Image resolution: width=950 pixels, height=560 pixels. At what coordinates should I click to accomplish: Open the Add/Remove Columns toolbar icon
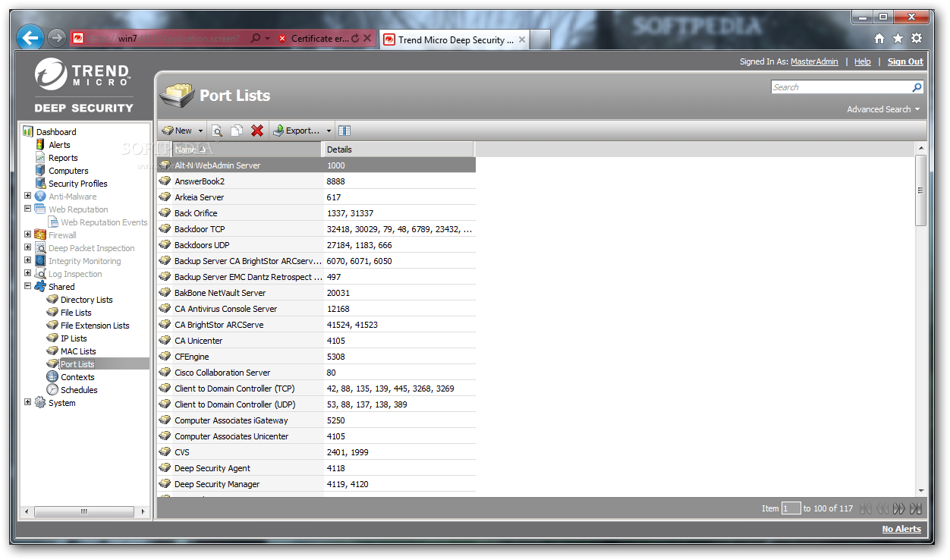[344, 131]
